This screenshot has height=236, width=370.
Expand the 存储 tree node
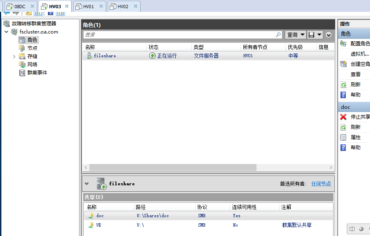[14, 56]
